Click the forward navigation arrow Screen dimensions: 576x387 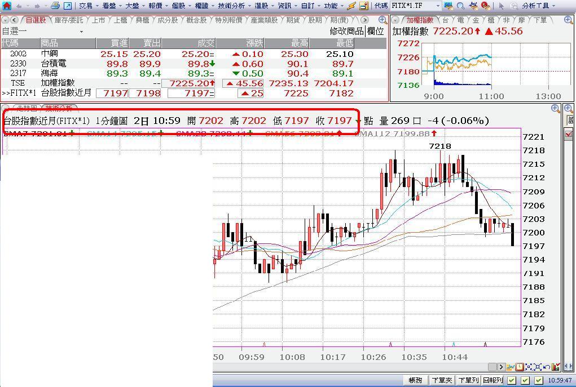(x=37, y=6)
